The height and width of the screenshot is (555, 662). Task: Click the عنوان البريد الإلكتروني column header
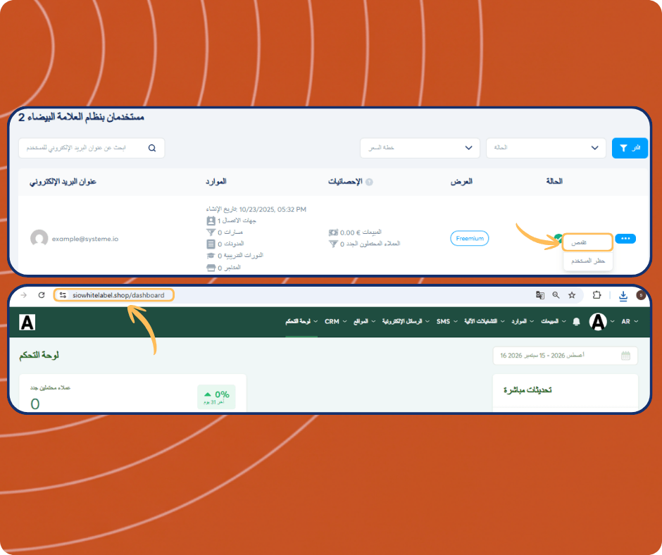click(63, 182)
